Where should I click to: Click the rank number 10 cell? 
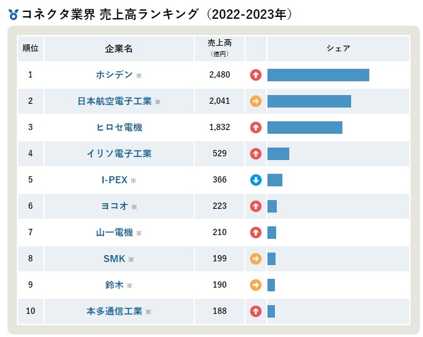tap(31, 311)
